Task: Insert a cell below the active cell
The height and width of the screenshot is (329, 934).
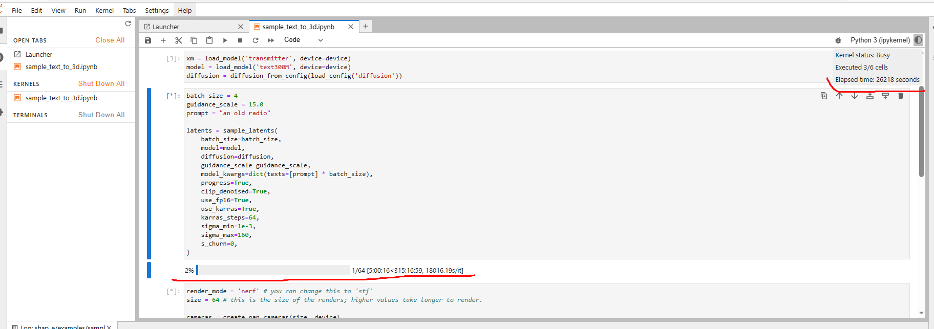Action: click(x=885, y=96)
